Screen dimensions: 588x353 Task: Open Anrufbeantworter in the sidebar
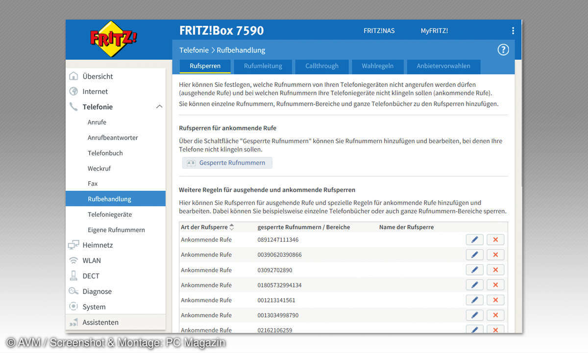pos(113,137)
